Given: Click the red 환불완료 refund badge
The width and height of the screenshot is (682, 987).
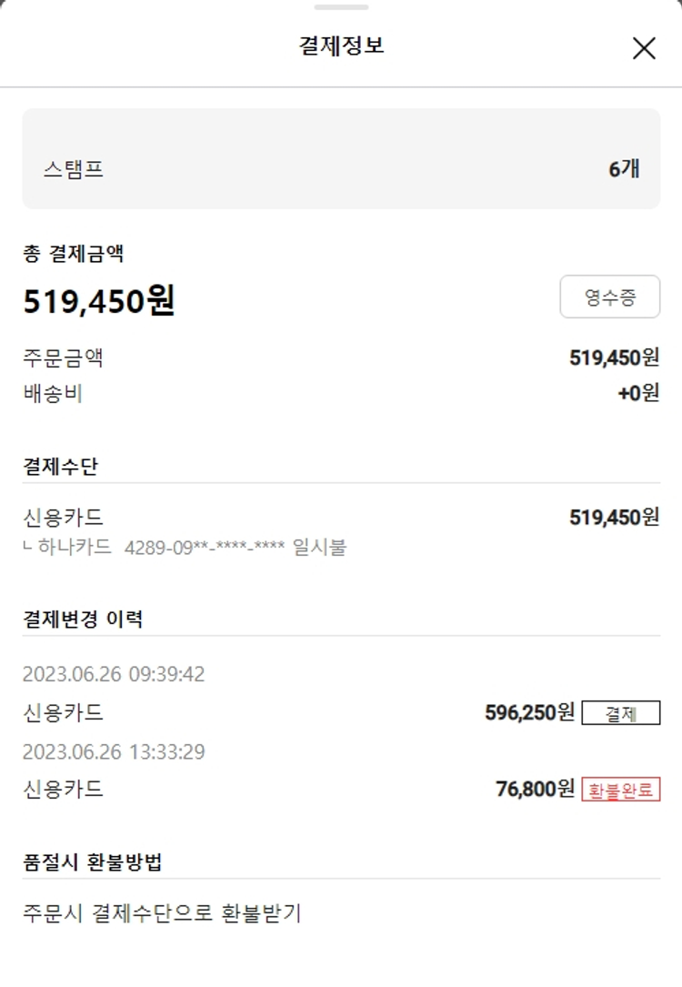Looking at the screenshot, I should (621, 790).
